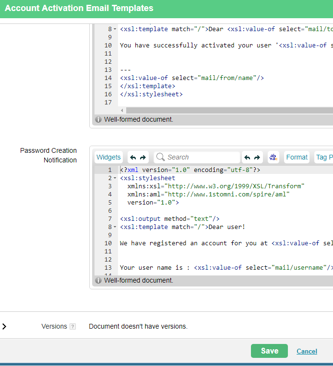Cancel editing via the Cancel link
Viewport: 333px width, 366px height.
click(307, 351)
